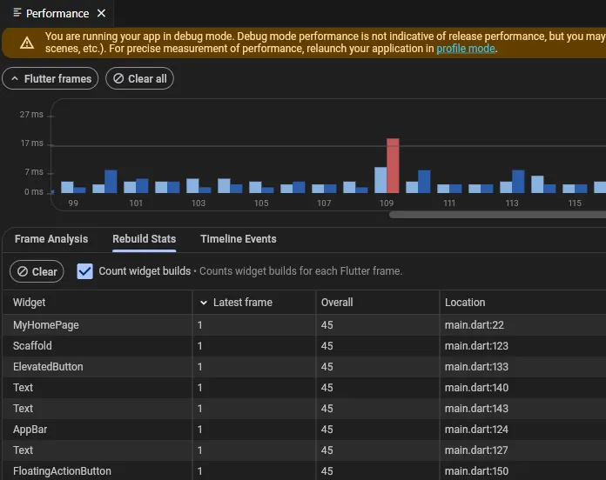The width and height of the screenshot is (606, 480).
Task: Sort by the Latest frame column arrow
Action: coord(204,303)
